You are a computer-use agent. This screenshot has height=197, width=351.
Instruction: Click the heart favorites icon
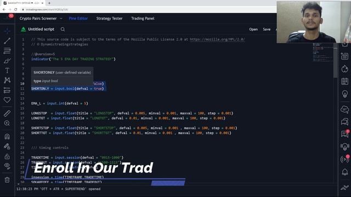pos(7,100)
